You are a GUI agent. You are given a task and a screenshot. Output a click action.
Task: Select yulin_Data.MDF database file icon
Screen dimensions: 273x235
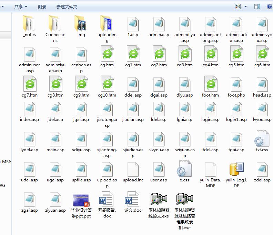pyautogui.click(x=211, y=169)
